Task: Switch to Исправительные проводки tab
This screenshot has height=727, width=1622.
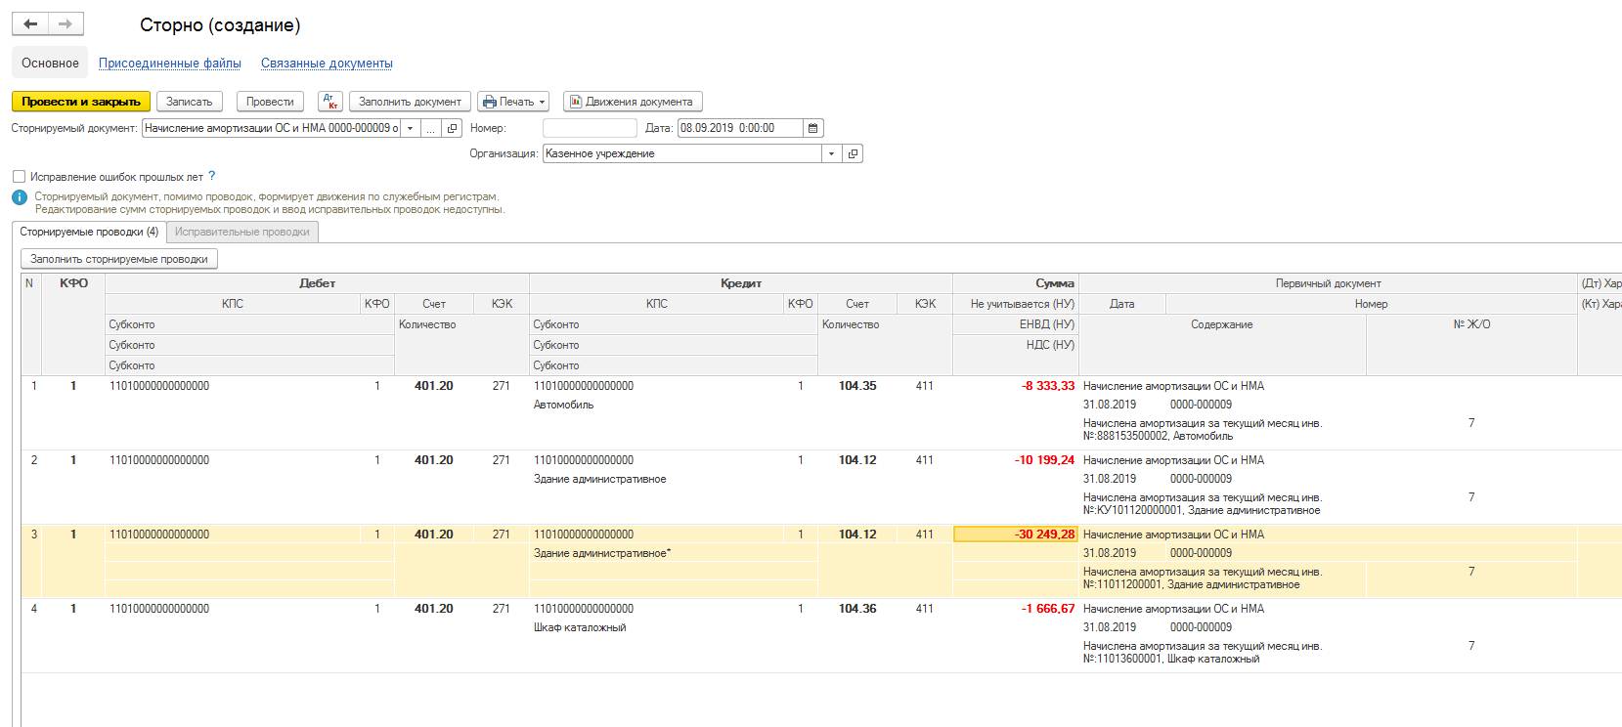Action: (x=241, y=232)
